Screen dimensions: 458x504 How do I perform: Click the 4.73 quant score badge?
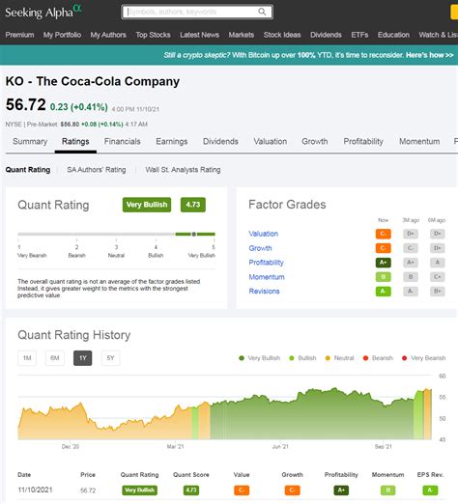click(193, 205)
